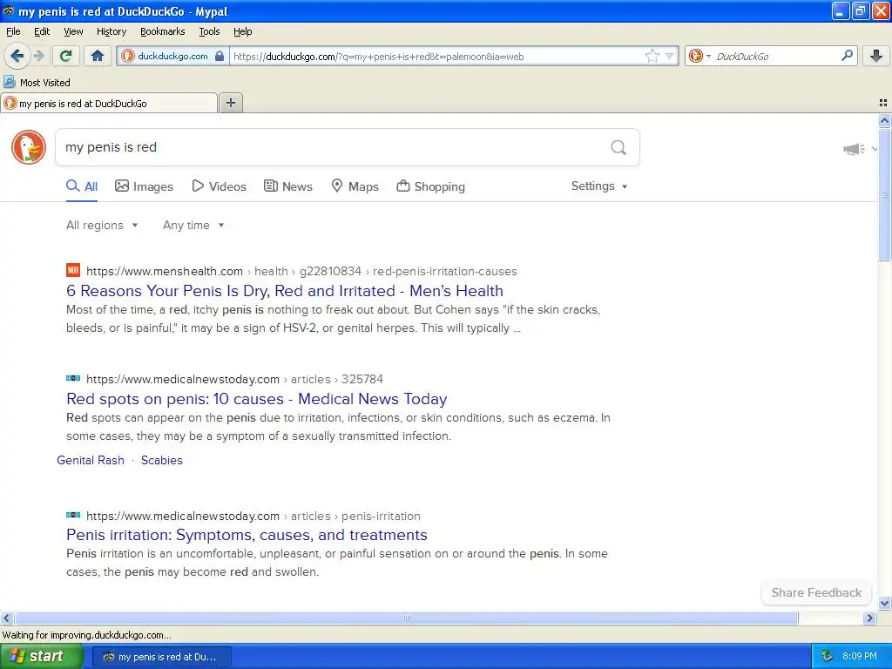Open the Penis irritation Symptoms causes link
The height and width of the screenshot is (669, 892).
click(247, 535)
